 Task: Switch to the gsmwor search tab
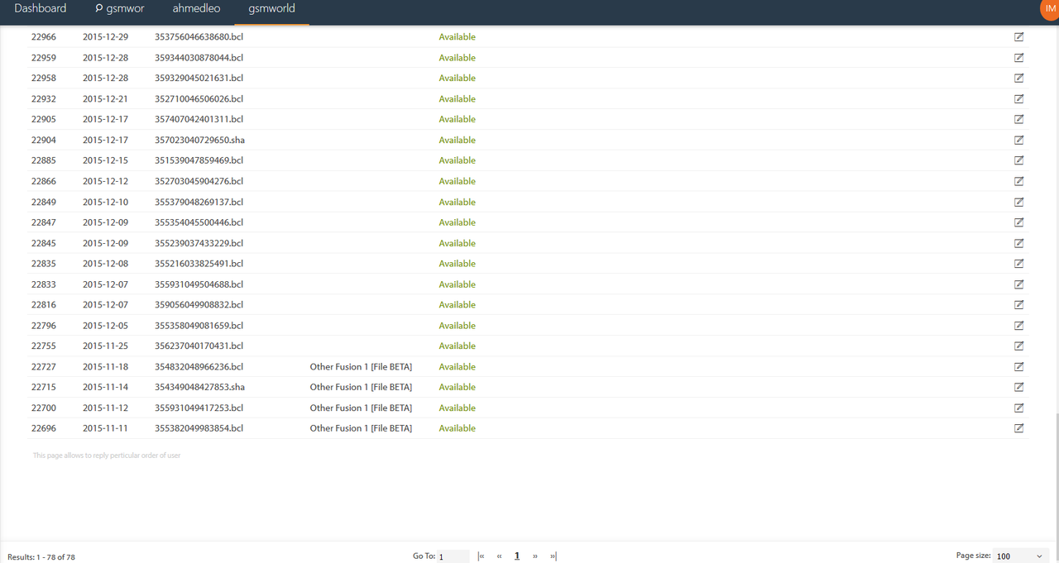[120, 9]
